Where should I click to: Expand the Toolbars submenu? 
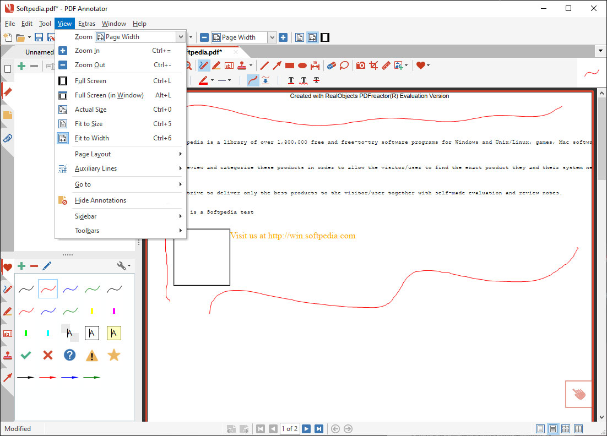(x=87, y=231)
